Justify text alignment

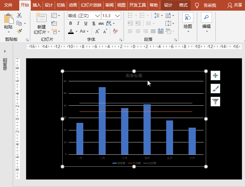pos(153,31)
